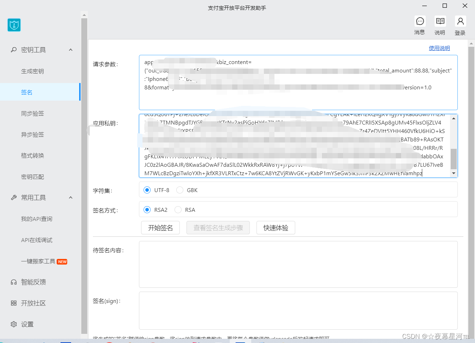Click the 快速体验 button
Screen dimensions: 475x343
[x=276, y=228]
